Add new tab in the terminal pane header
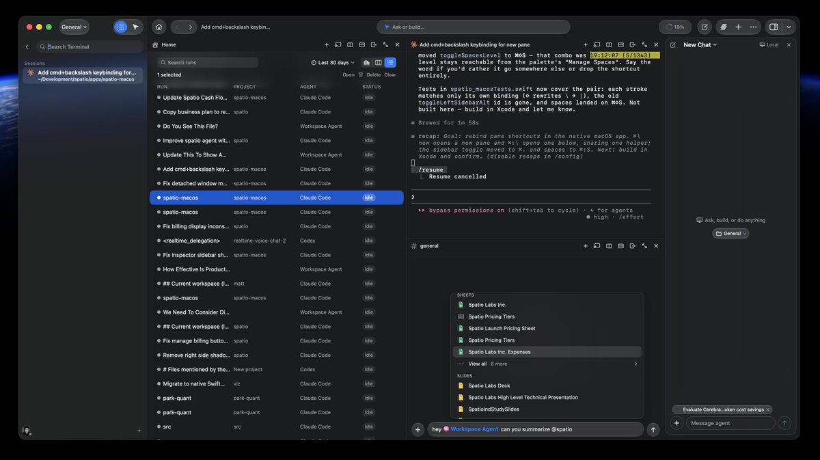The image size is (820, 460). click(585, 44)
